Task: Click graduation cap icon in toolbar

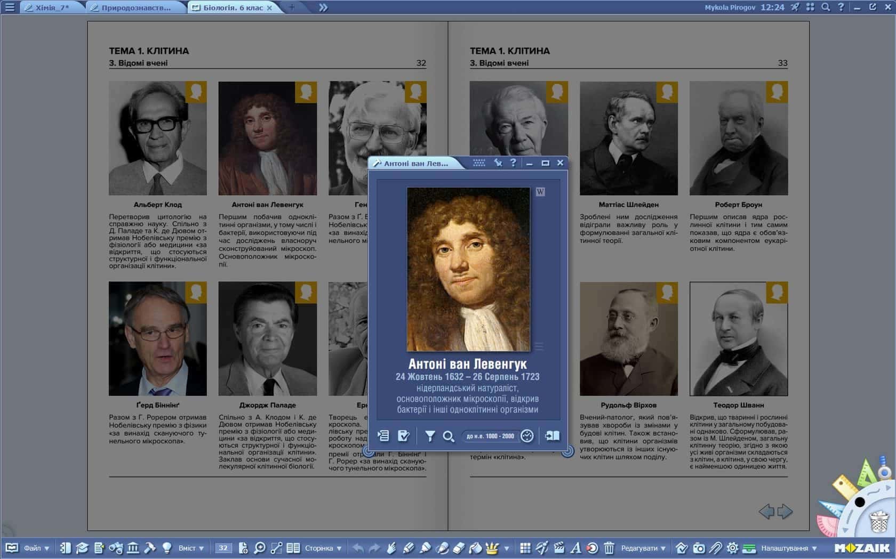Action: point(82,548)
